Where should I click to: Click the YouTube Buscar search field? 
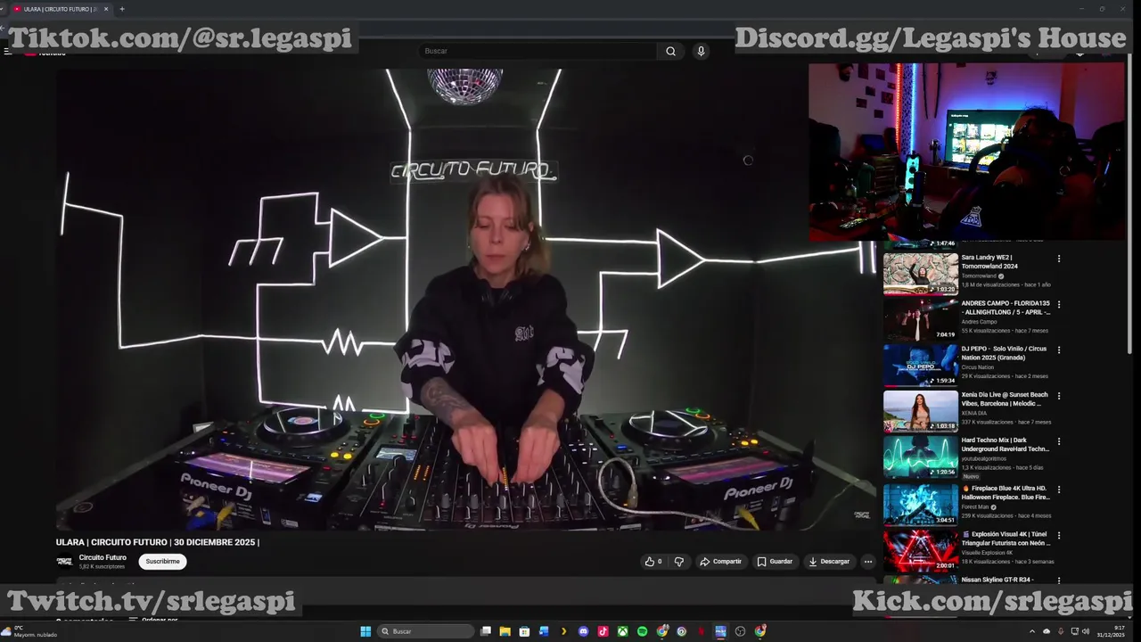537,51
